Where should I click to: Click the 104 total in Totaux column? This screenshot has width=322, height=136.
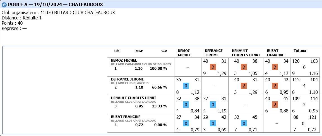pyautogui.click(x=314, y=80)
